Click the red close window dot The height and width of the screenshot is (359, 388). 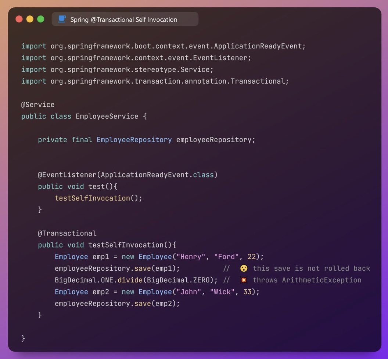[x=19, y=19]
